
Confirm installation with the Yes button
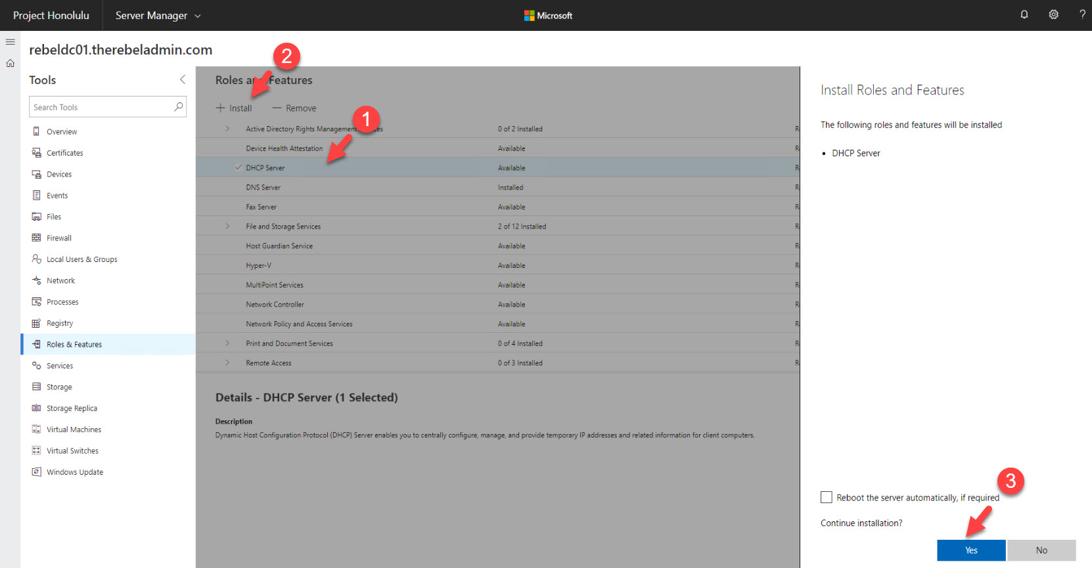(x=971, y=550)
